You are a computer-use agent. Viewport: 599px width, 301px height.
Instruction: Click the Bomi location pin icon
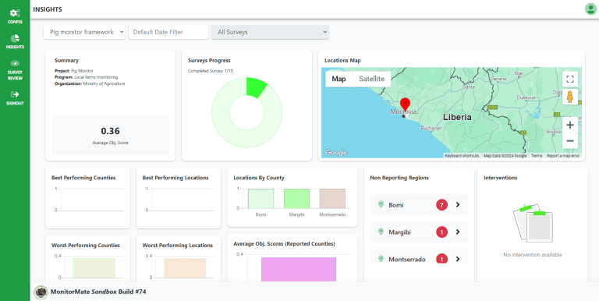(381, 205)
